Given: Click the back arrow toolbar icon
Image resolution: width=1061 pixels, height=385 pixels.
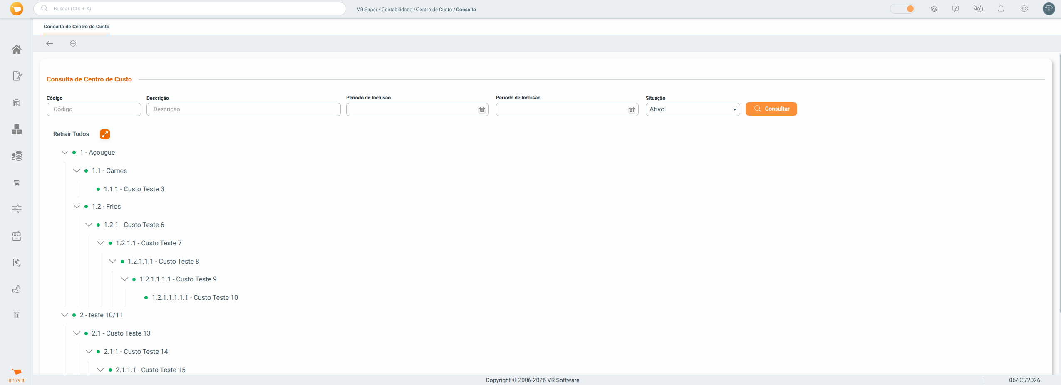Looking at the screenshot, I should click(x=50, y=44).
